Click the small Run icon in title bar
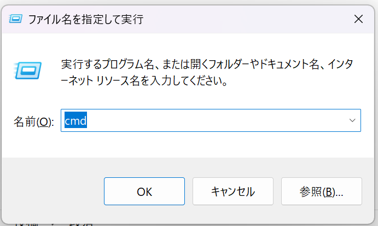Viewport: 378px width, 226px height. click(x=16, y=20)
